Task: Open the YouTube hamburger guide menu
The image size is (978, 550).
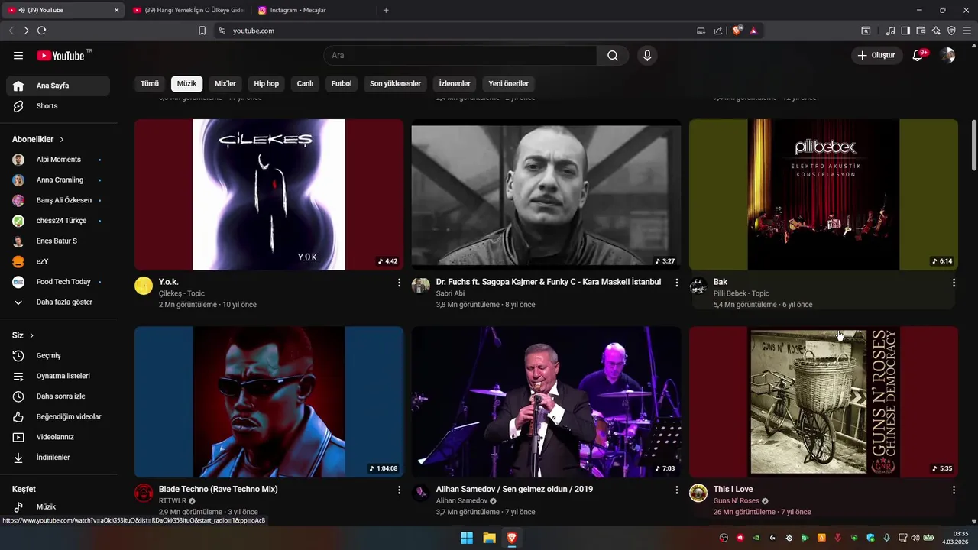Action: 18,56
